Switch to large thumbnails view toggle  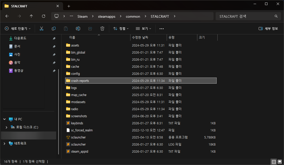click(279, 161)
